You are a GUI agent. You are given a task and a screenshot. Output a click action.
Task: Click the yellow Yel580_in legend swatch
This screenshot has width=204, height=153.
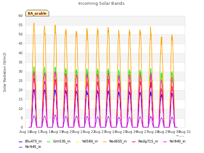[77, 142]
